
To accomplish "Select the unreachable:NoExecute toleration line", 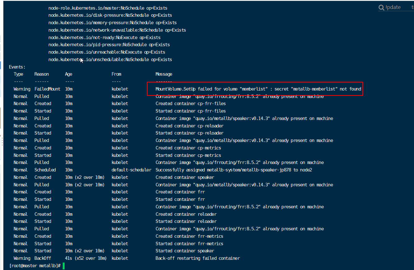I will 107,52.
